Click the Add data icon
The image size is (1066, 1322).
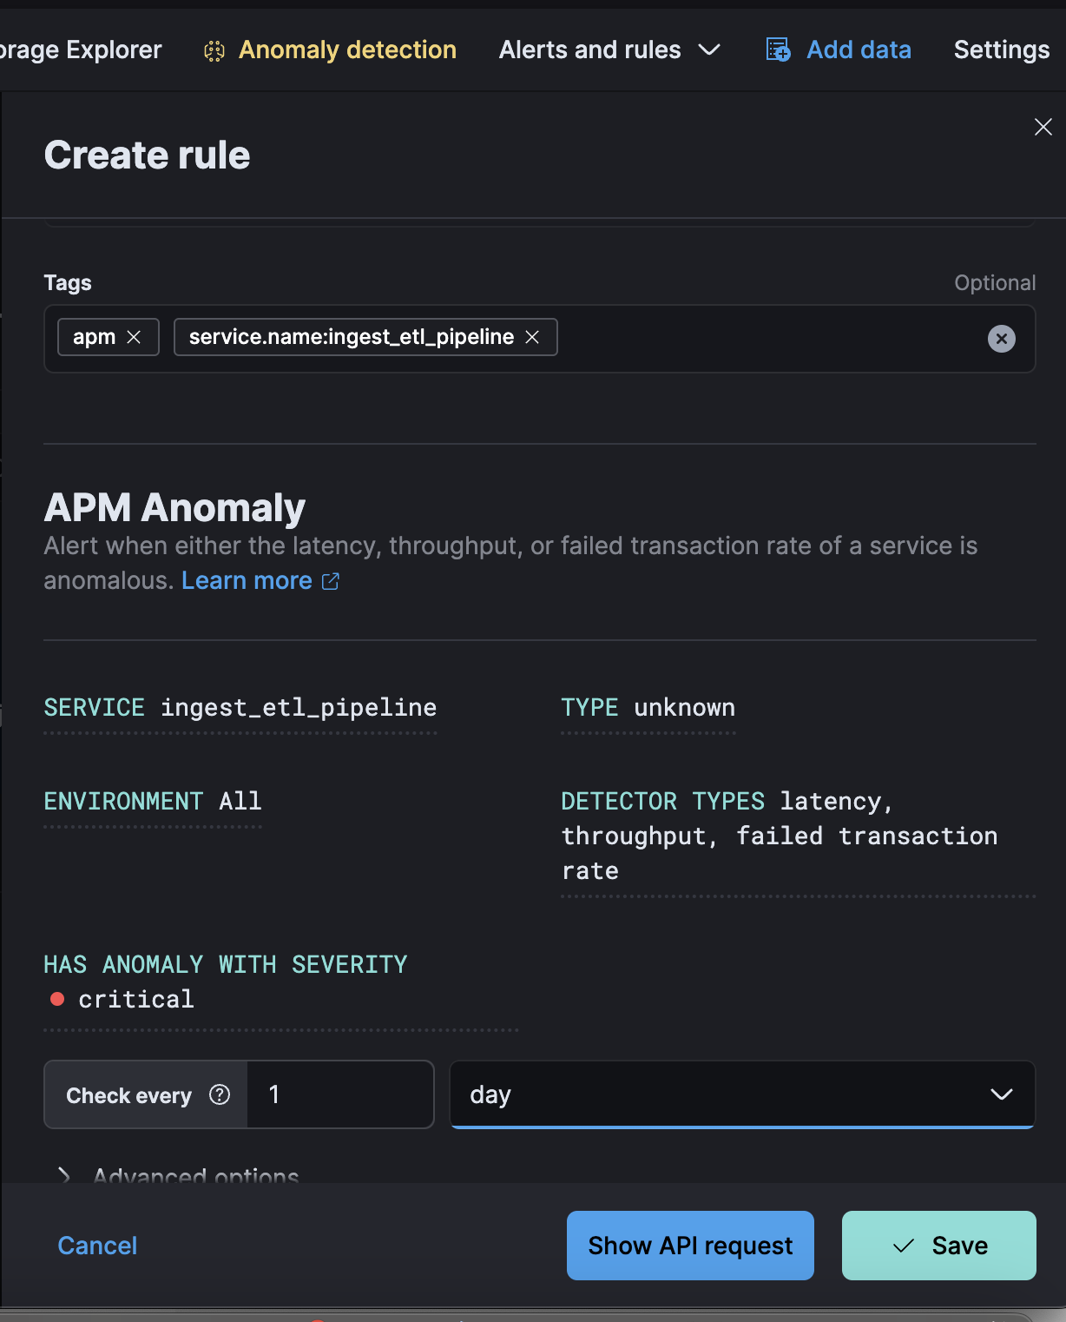coord(778,50)
